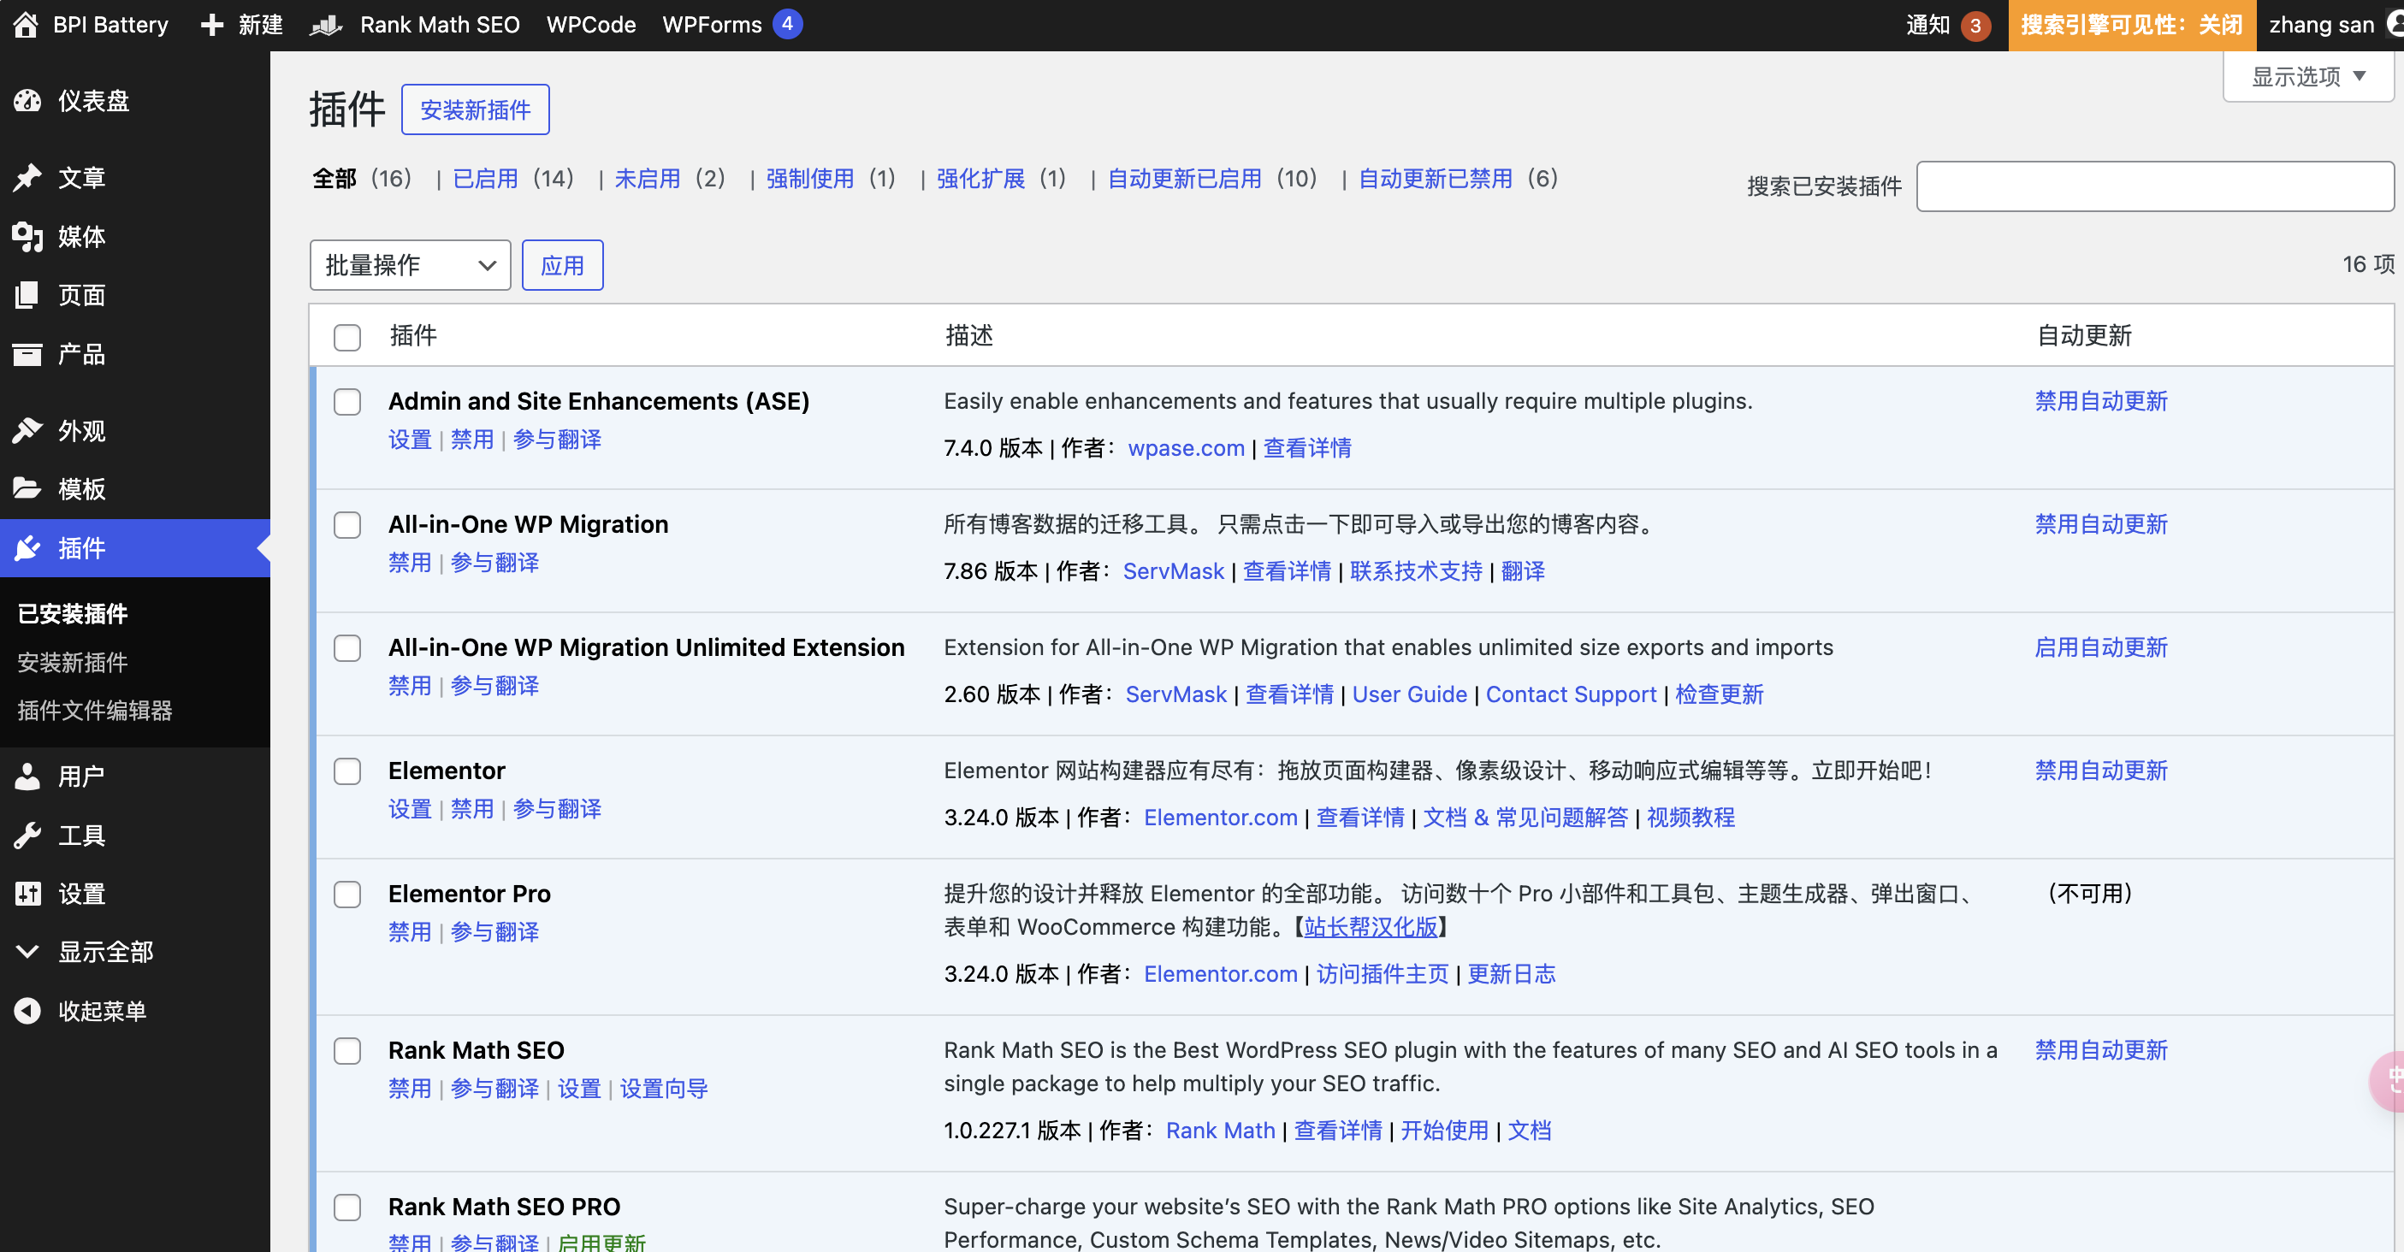Click the WPForms notification badge 4
Viewport: 2404px width, 1252px height.
[787, 24]
